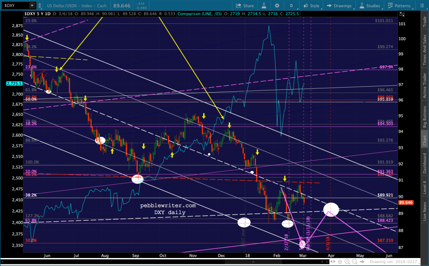Activate the crosshair pan tool icon
This screenshot has height=266, width=429.
[x=340, y=262]
